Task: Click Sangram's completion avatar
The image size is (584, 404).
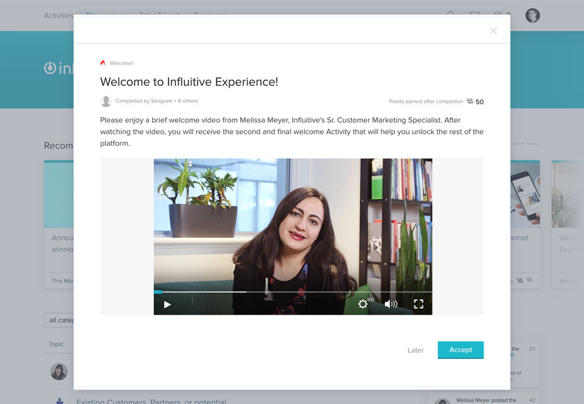Action: pos(106,100)
